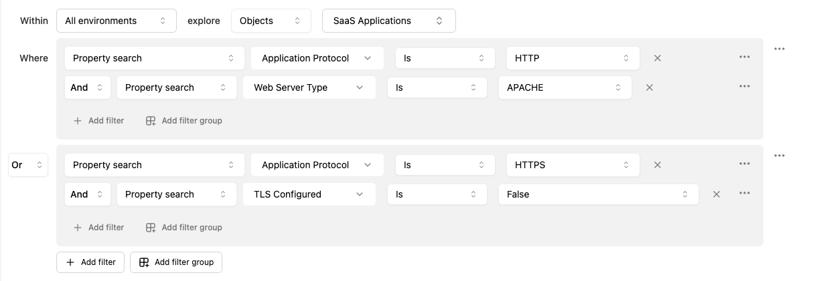The image size is (823, 281).
Task: Open the TLS Configured property dropdown
Action: point(309,194)
